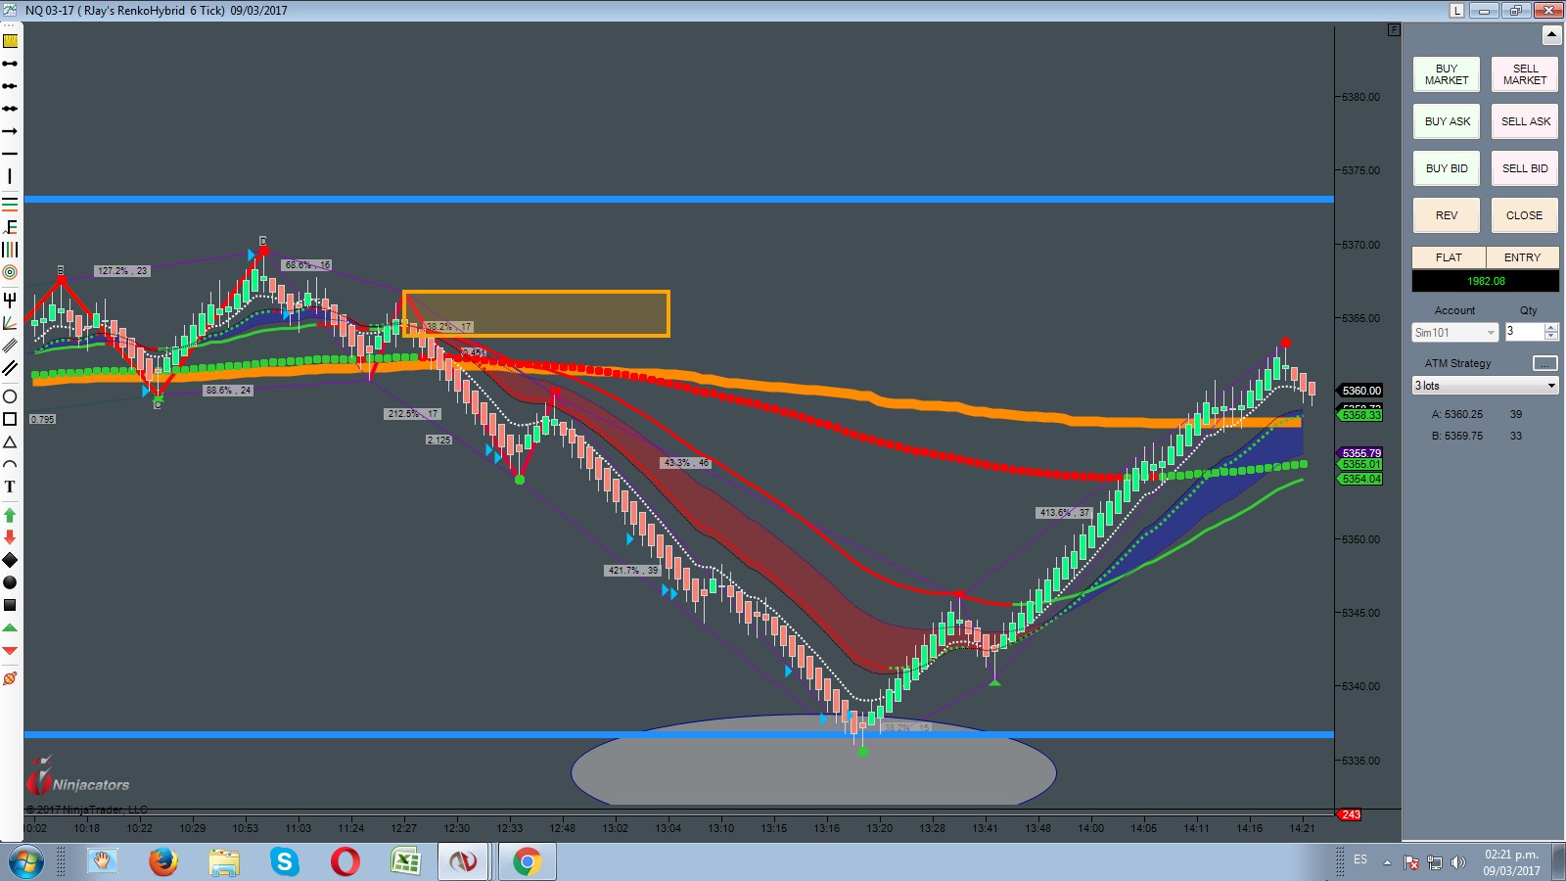The image size is (1566, 881).
Task: Reverse the position with REV button
Action: (x=1447, y=215)
